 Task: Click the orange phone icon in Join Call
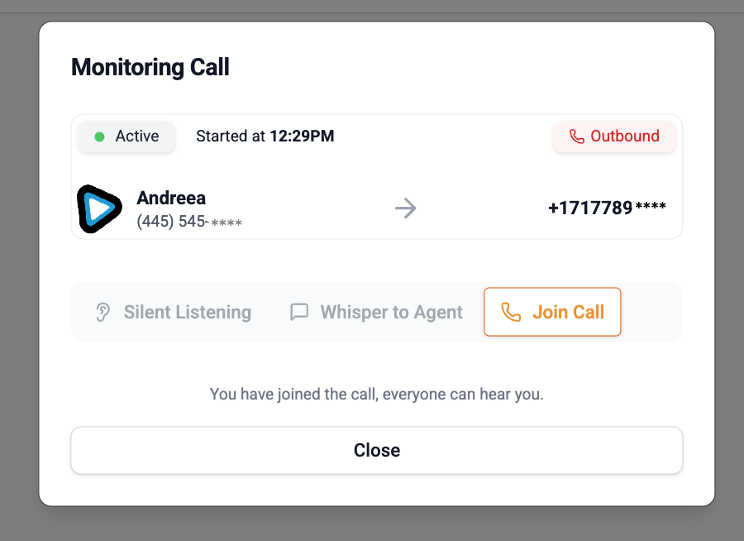pos(512,312)
